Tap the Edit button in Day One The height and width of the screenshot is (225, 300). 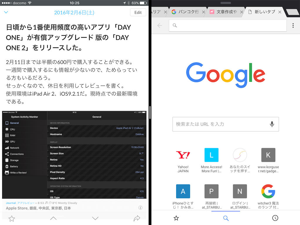click(x=138, y=12)
